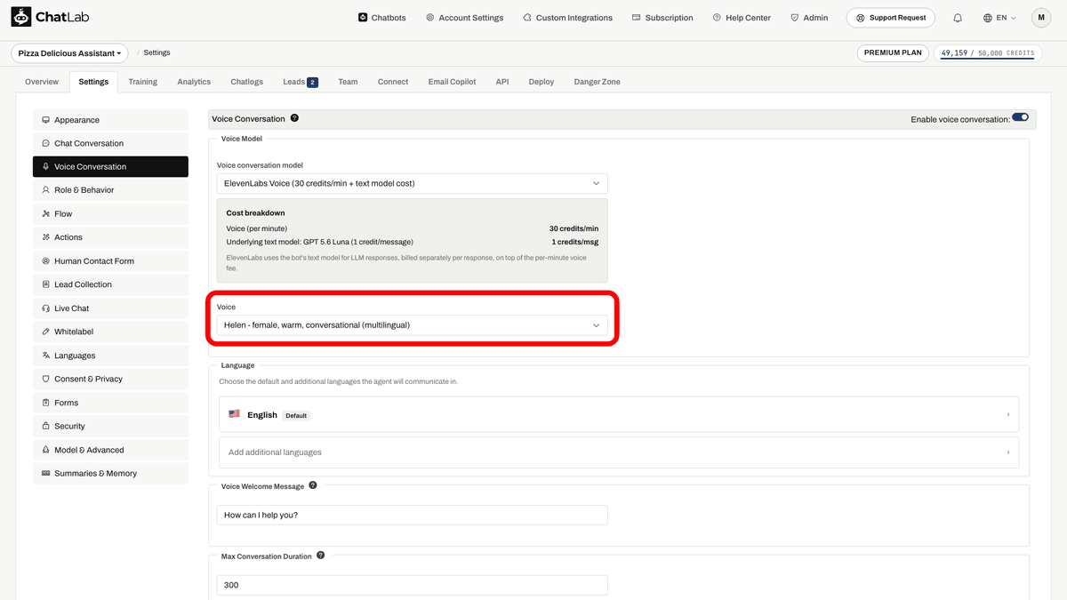The width and height of the screenshot is (1067, 600).
Task: Open Role & Behavior settings
Action: [x=110, y=190]
